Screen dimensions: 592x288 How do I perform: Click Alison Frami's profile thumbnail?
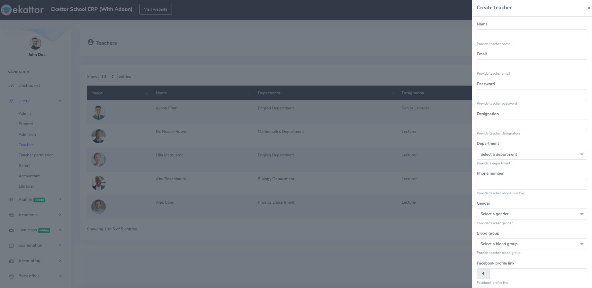98,112
